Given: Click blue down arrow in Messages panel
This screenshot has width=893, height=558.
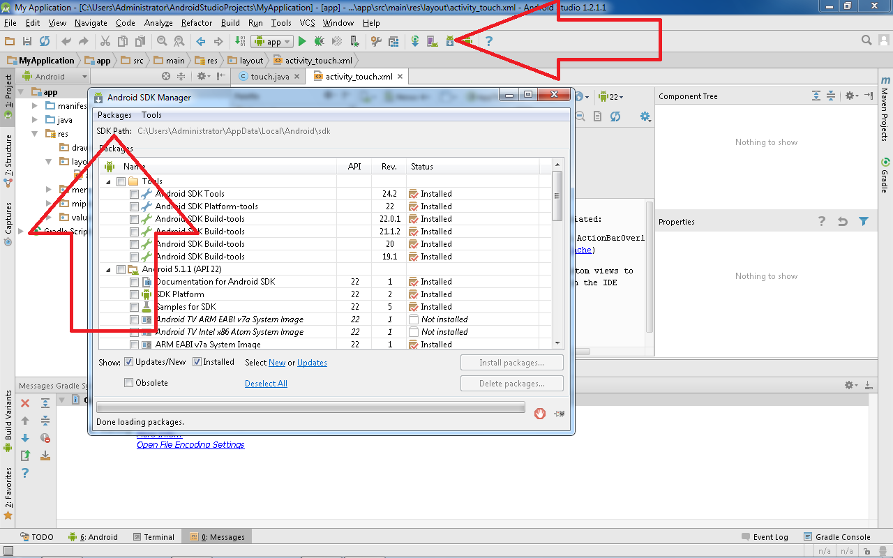Looking at the screenshot, I should (x=25, y=438).
